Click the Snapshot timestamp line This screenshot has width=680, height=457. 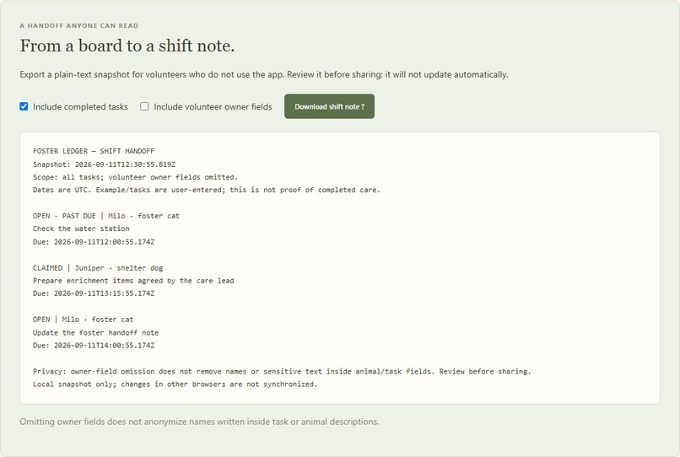click(x=104, y=164)
